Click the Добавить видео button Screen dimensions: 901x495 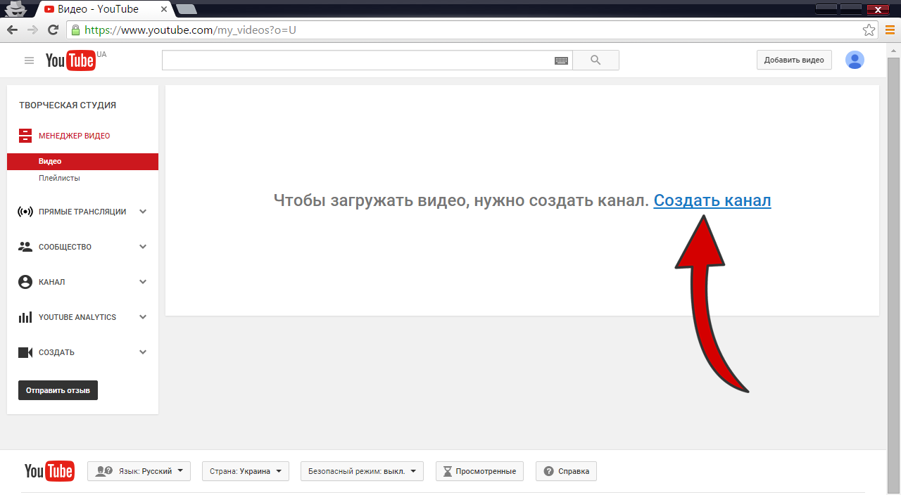click(794, 60)
